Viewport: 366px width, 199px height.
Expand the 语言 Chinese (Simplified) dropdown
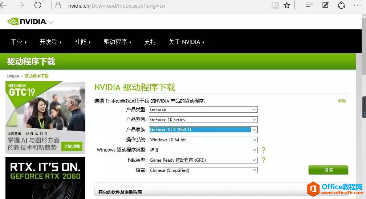203,170
